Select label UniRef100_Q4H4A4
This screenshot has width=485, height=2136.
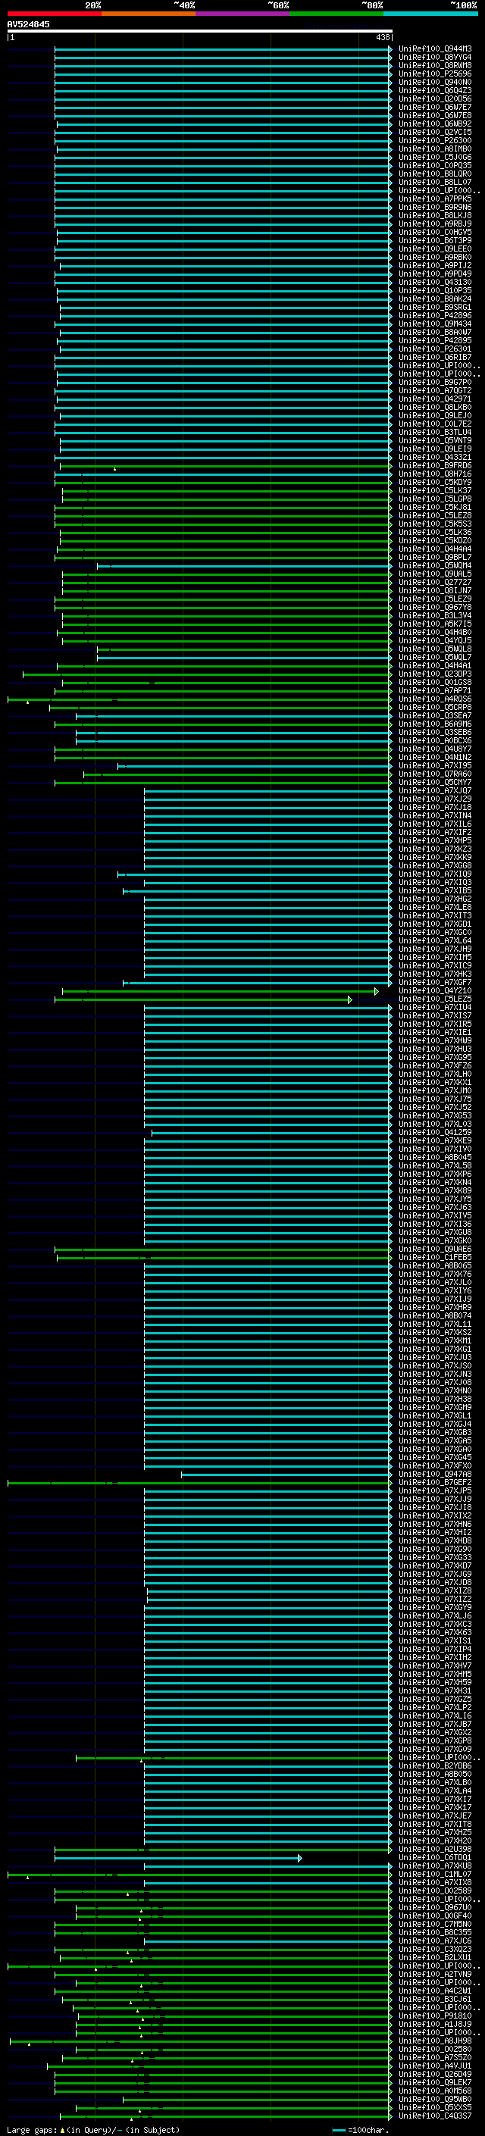click(435, 549)
